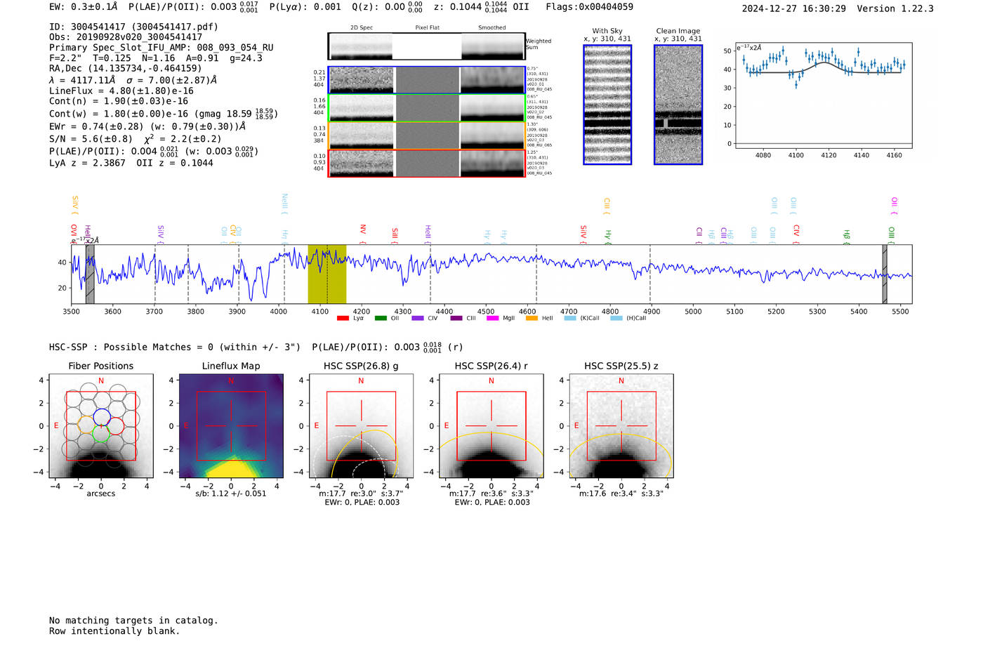
Task: Click the Weighted Sum 2D spectrum strip
Action: click(x=427, y=46)
